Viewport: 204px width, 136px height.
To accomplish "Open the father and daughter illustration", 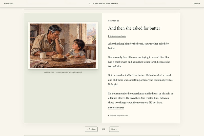I will click(63, 46).
